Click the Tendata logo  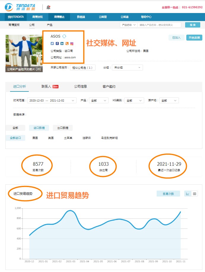click(x=20, y=7)
